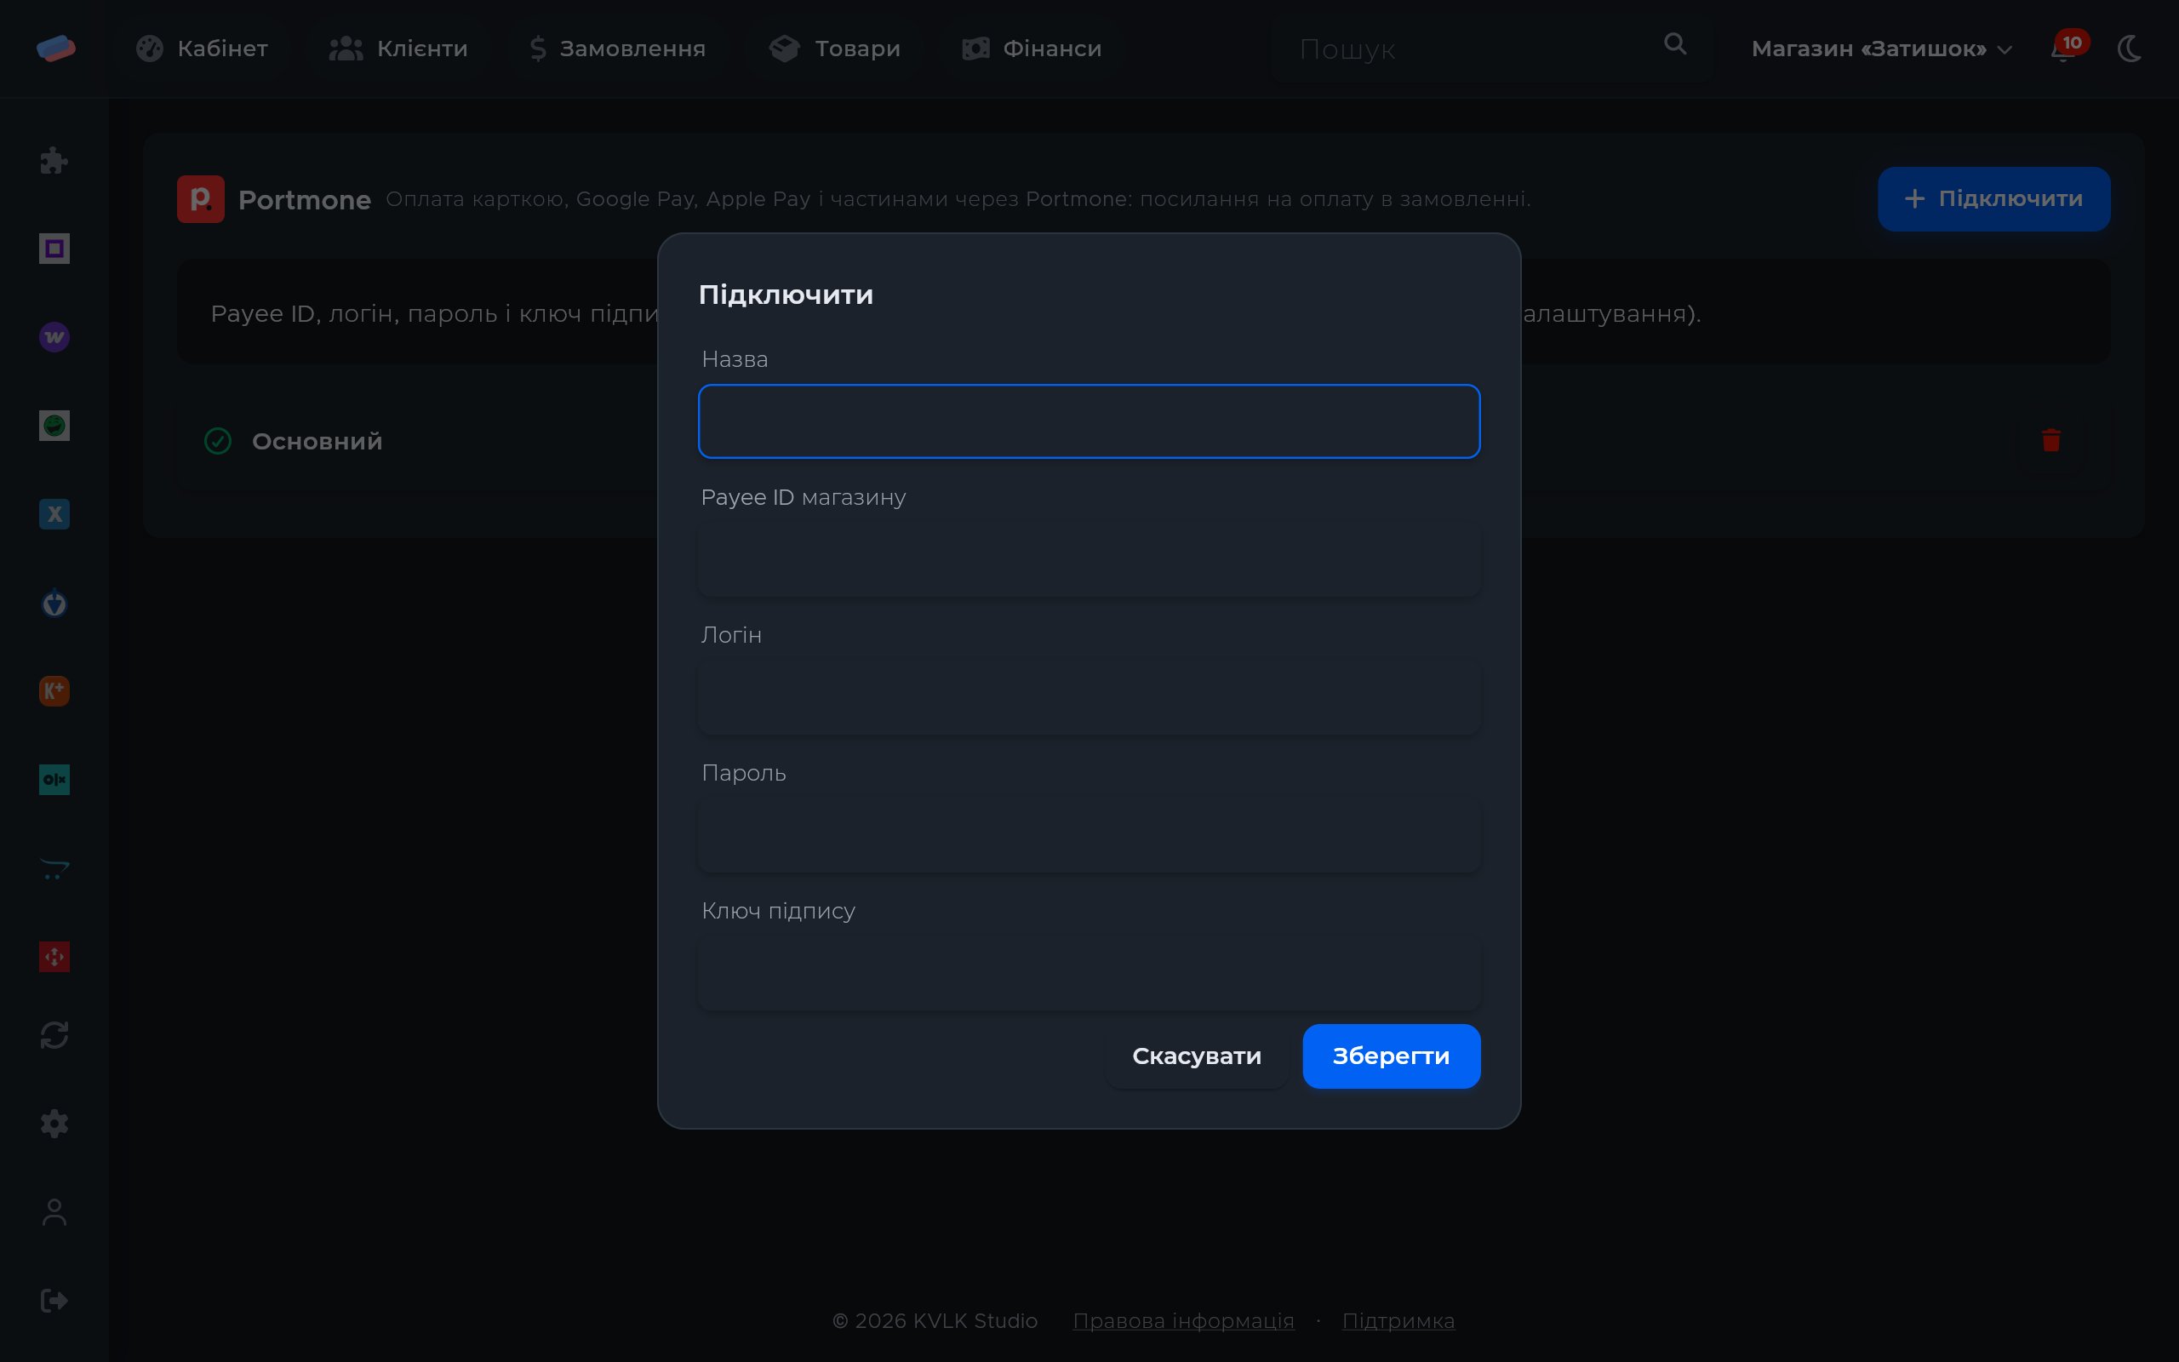Open the OLX sidebar icon
The width and height of the screenshot is (2179, 1362).
click(x=54, y=779)
